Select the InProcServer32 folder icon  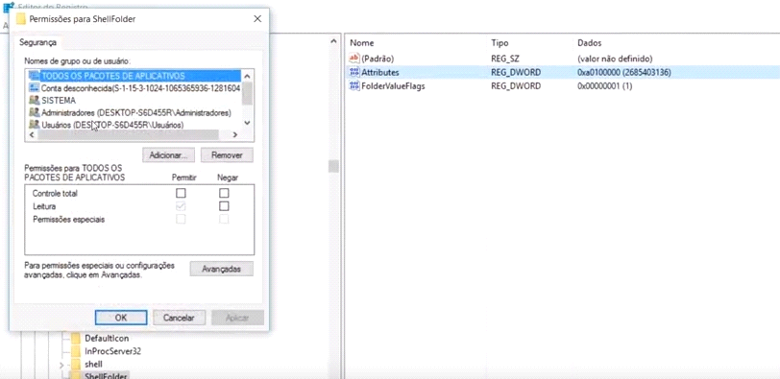[76, 351]
